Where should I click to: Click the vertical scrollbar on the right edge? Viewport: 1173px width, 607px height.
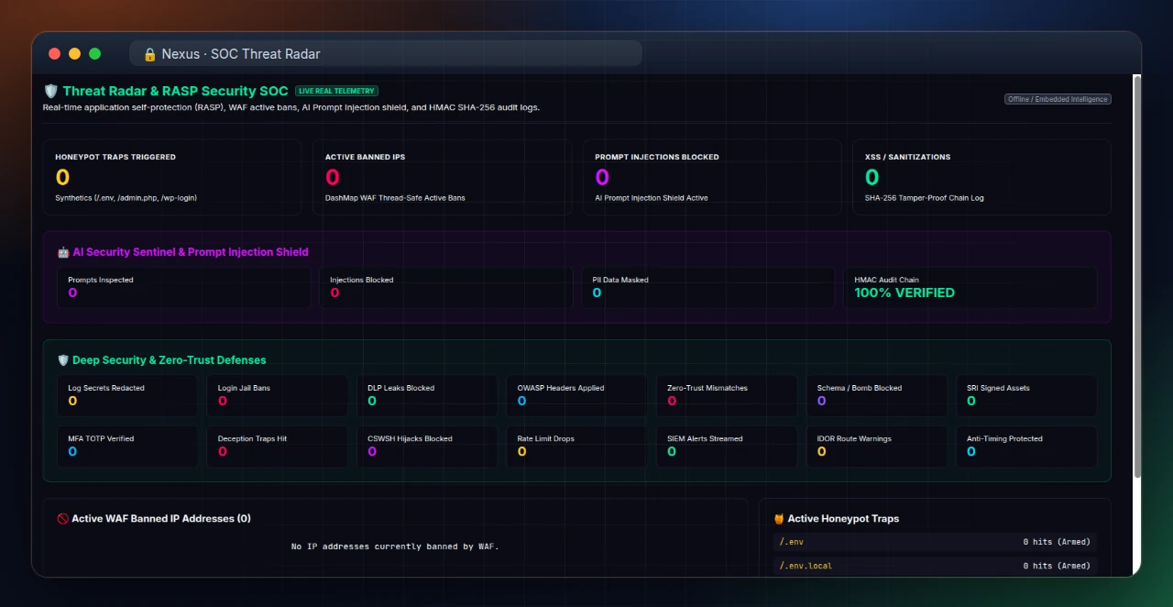[1137, 277]
